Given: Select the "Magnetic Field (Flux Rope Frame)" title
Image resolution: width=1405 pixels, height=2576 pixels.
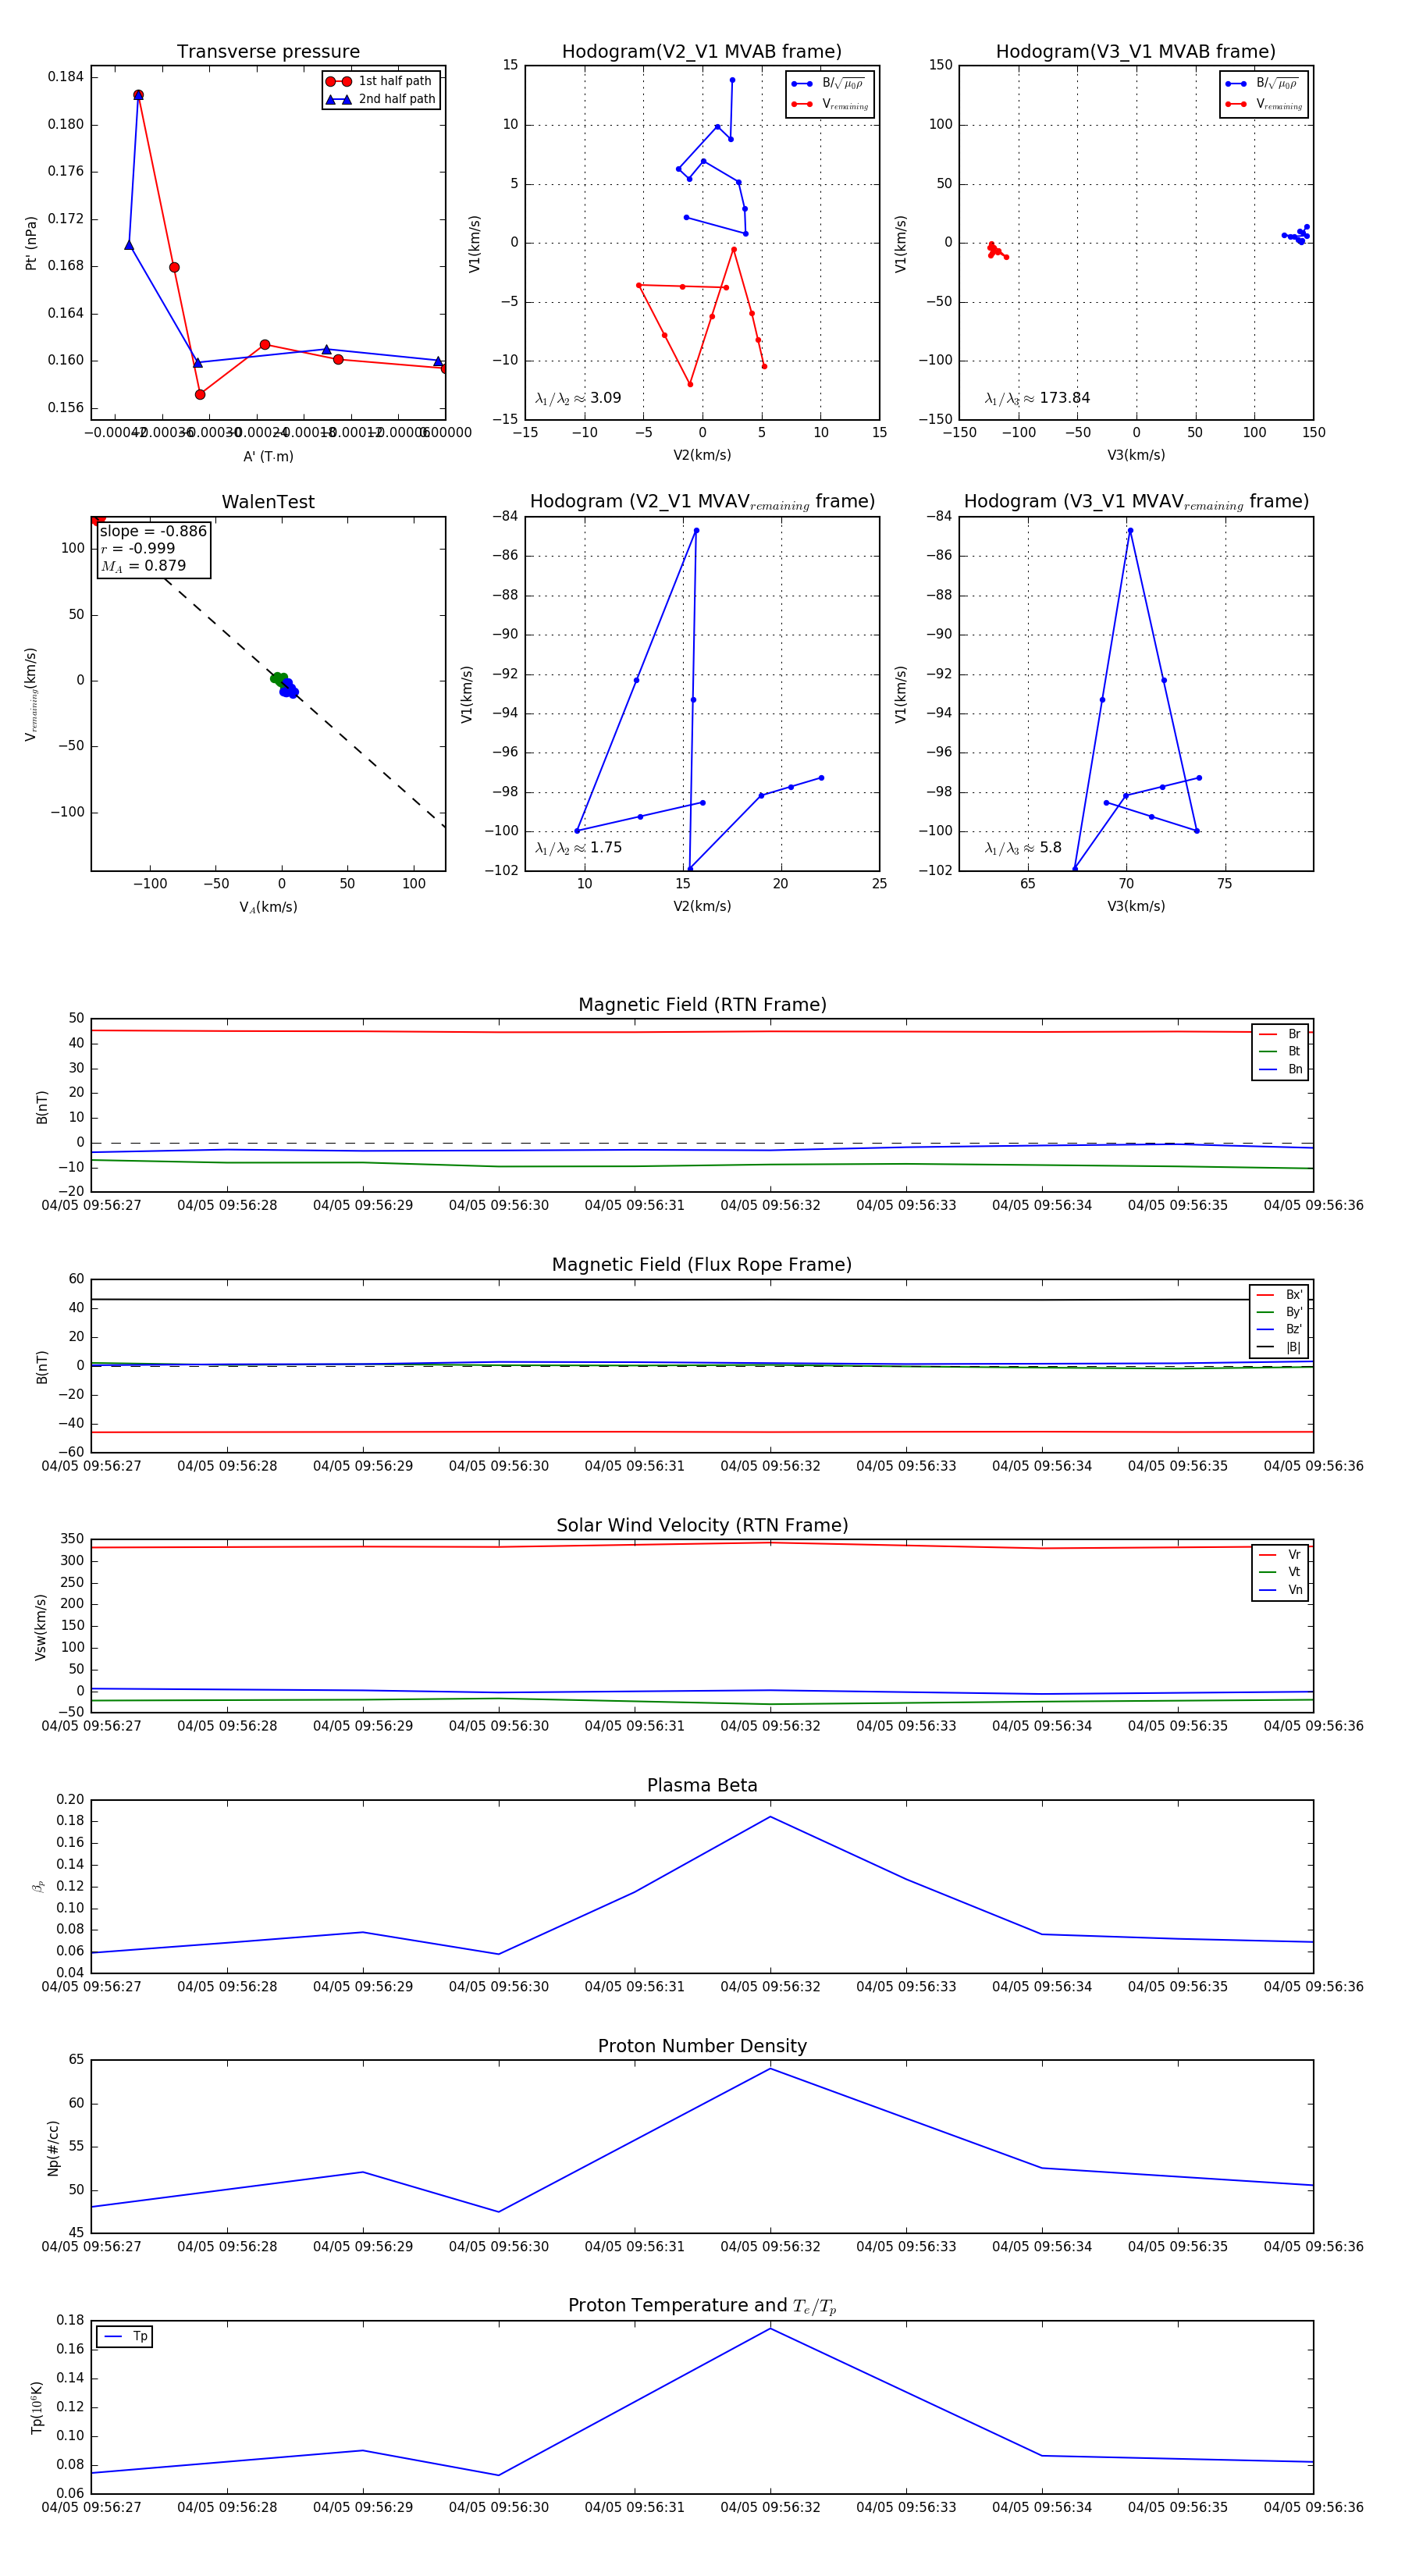Looking at the screenshot, I should (702, 1265).
